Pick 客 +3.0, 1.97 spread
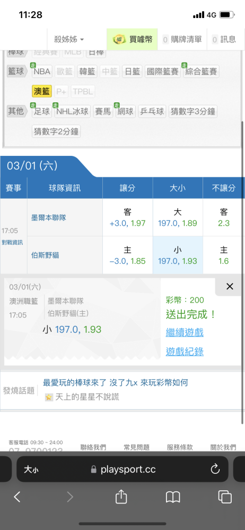Viewport: 245px width, 530px height. 128,217
